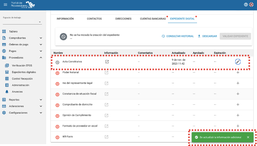Switch to the CUENTAS BANCARIAS tab
Viewport: 257px width, 146px height.
153,19
